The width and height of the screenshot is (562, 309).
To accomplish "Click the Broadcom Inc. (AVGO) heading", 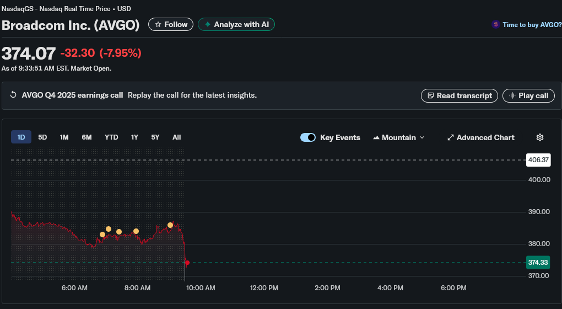I will pos(71,25).
